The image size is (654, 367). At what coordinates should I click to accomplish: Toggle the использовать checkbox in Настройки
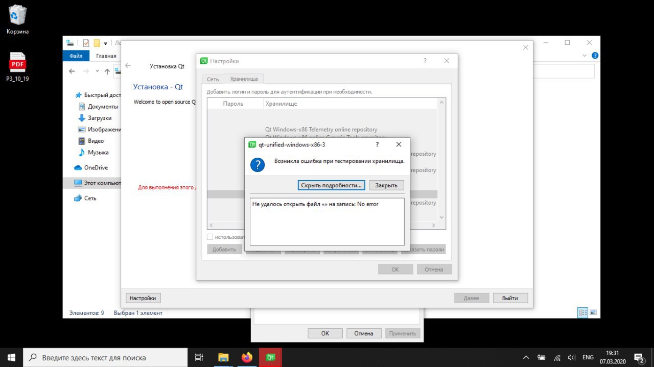click(x=210, y=237)
